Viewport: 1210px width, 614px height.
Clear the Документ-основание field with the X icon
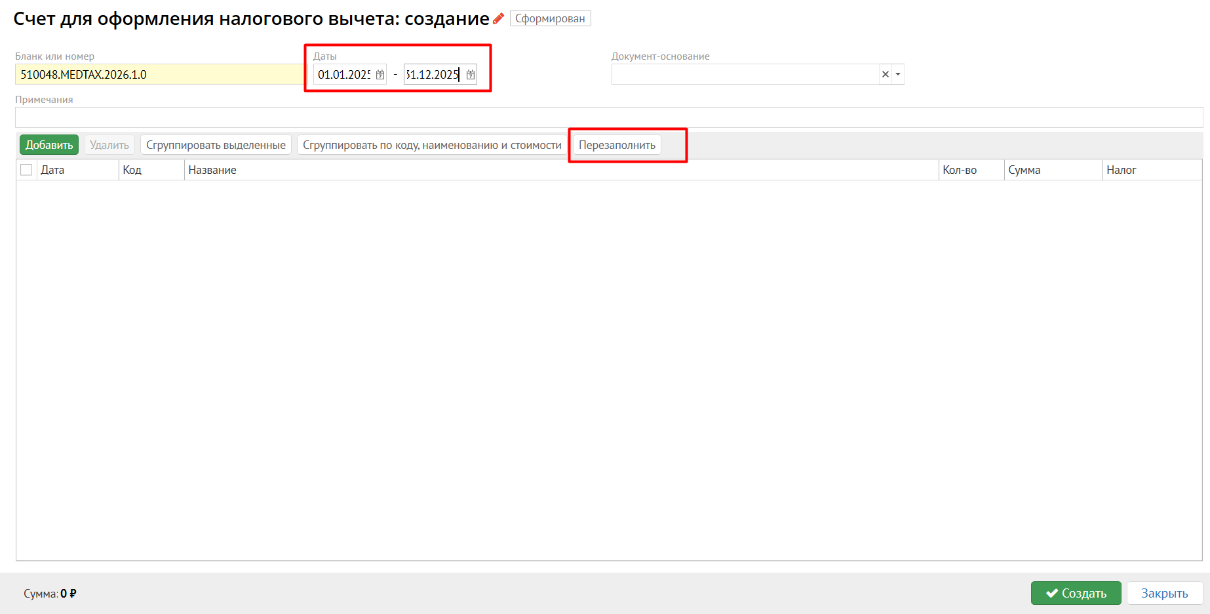(x=886, y=74)
